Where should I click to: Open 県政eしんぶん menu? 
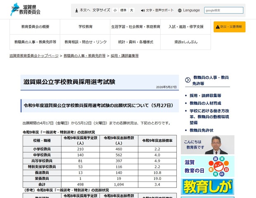186,42
